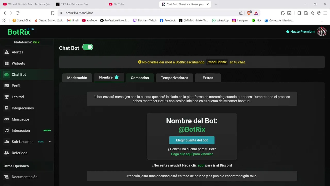330x186 pixels.
Task: Open bookmarks apps grid icon
Action: click(x=4, y=20)
